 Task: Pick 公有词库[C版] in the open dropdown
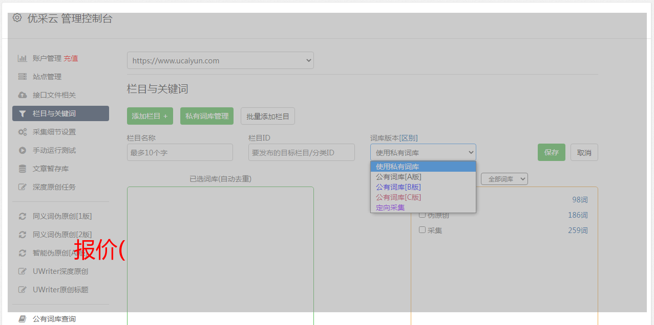398,197
